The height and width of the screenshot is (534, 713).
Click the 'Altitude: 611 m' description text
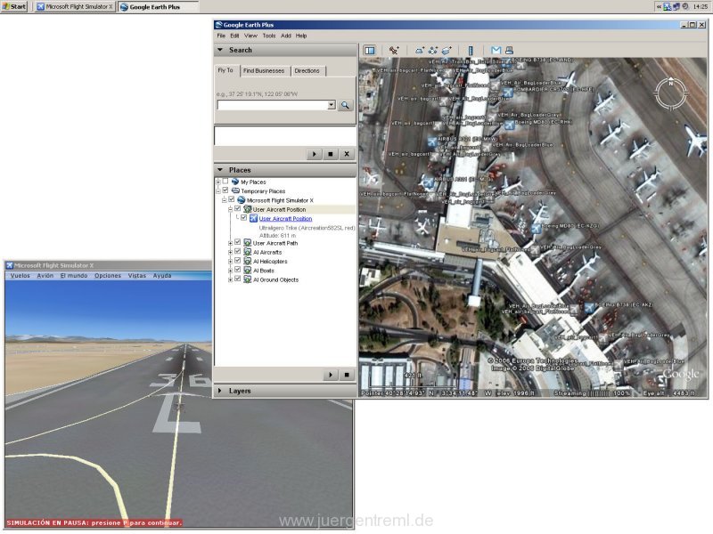pos(277,236)
